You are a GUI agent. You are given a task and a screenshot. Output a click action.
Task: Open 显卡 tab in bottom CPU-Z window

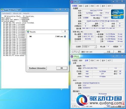pyautogui.click(x=103, y=61)
